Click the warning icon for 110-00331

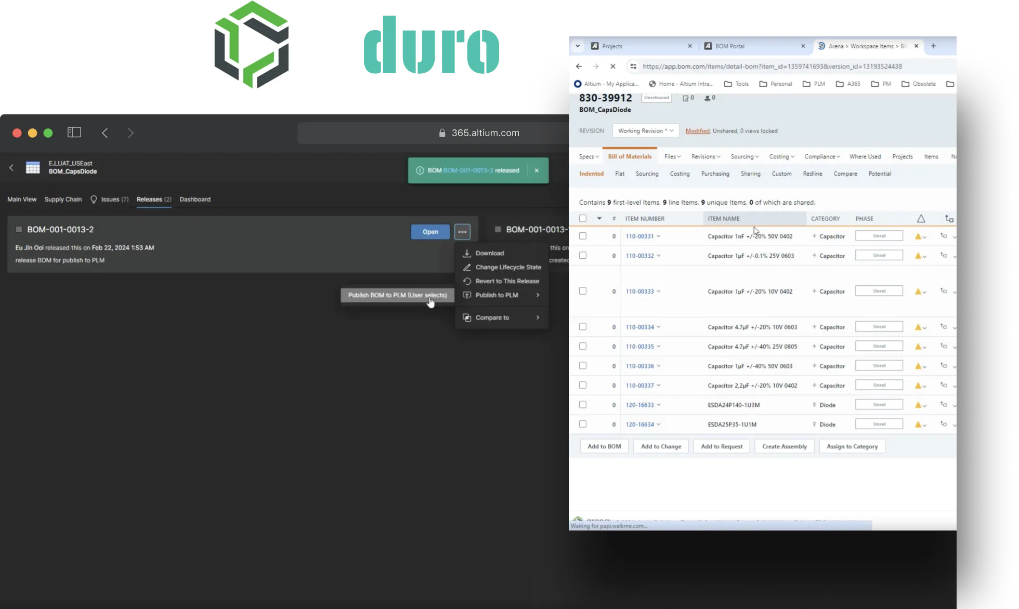(918, 236)
